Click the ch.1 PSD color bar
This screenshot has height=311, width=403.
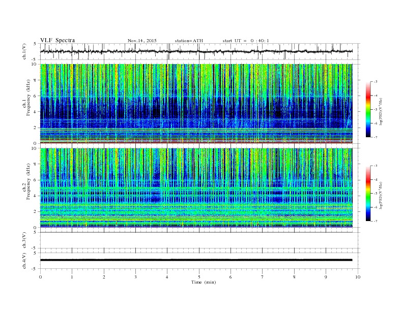368,110
